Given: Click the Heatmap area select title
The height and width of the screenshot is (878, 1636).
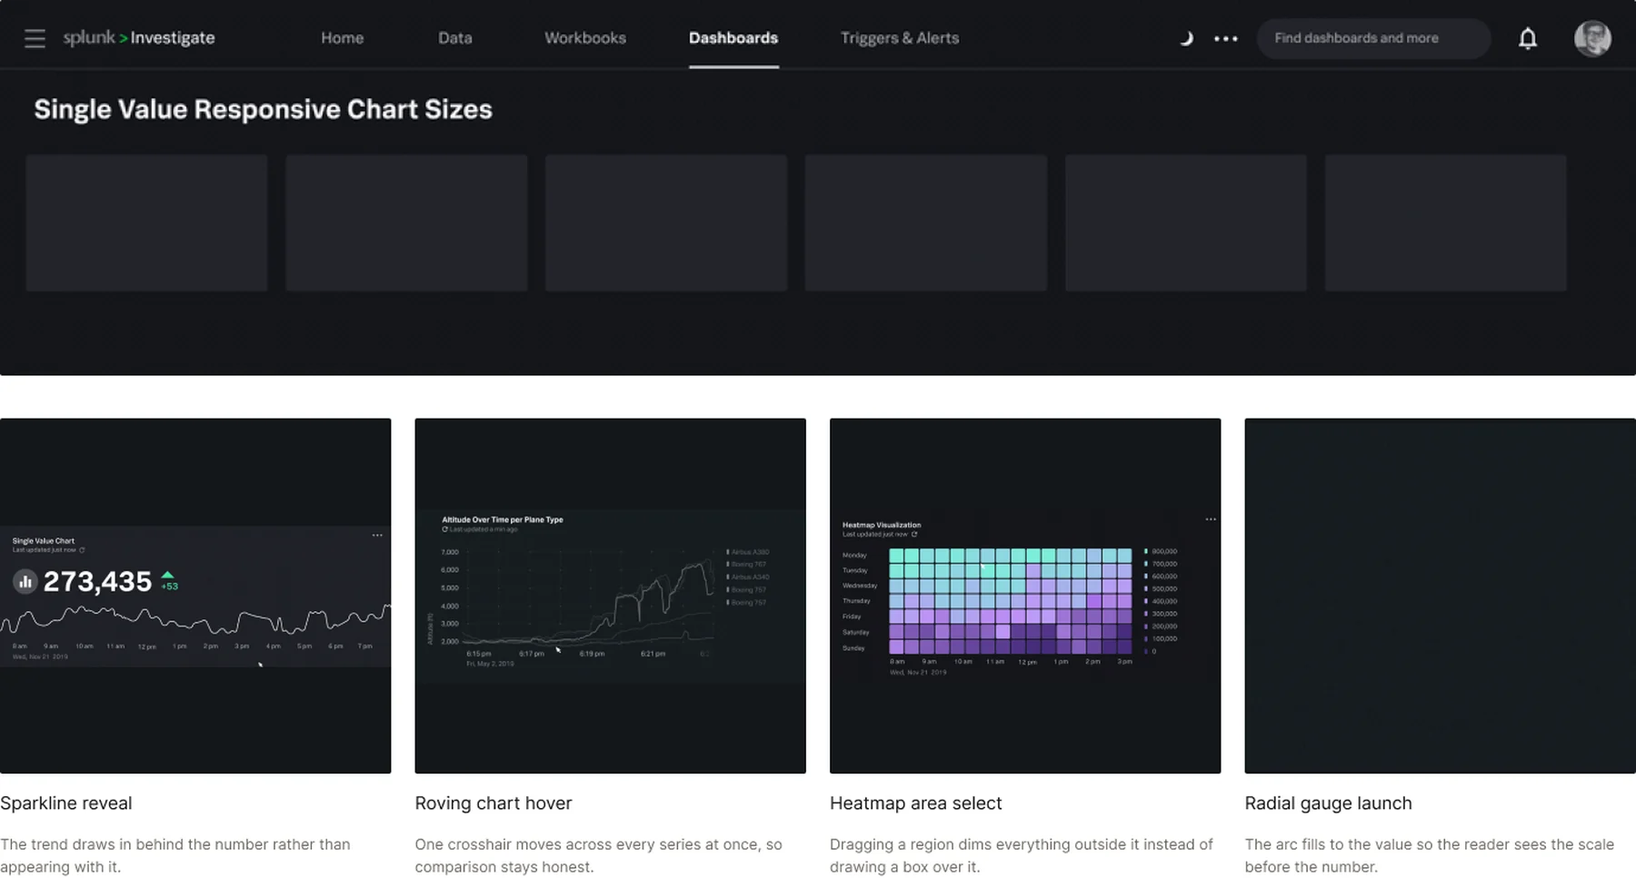Looking at the screenshot, I should [916, 804].
